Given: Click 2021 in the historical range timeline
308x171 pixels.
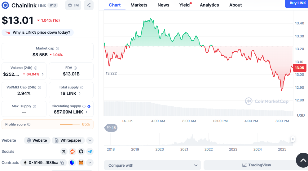Looking at the screenshot, I should [x=184, y=149].
